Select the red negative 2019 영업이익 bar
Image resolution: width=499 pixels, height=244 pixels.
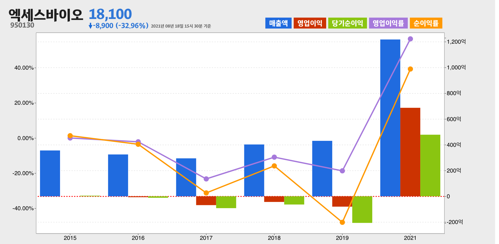pos(342,201)
